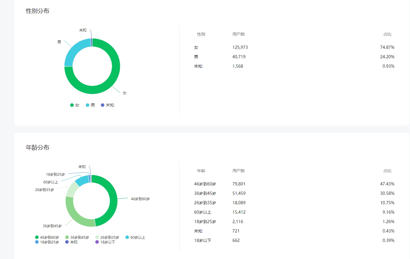Select 未知 row label in gender table
Viewport: 410px width, 259px height.
(198, 66)
